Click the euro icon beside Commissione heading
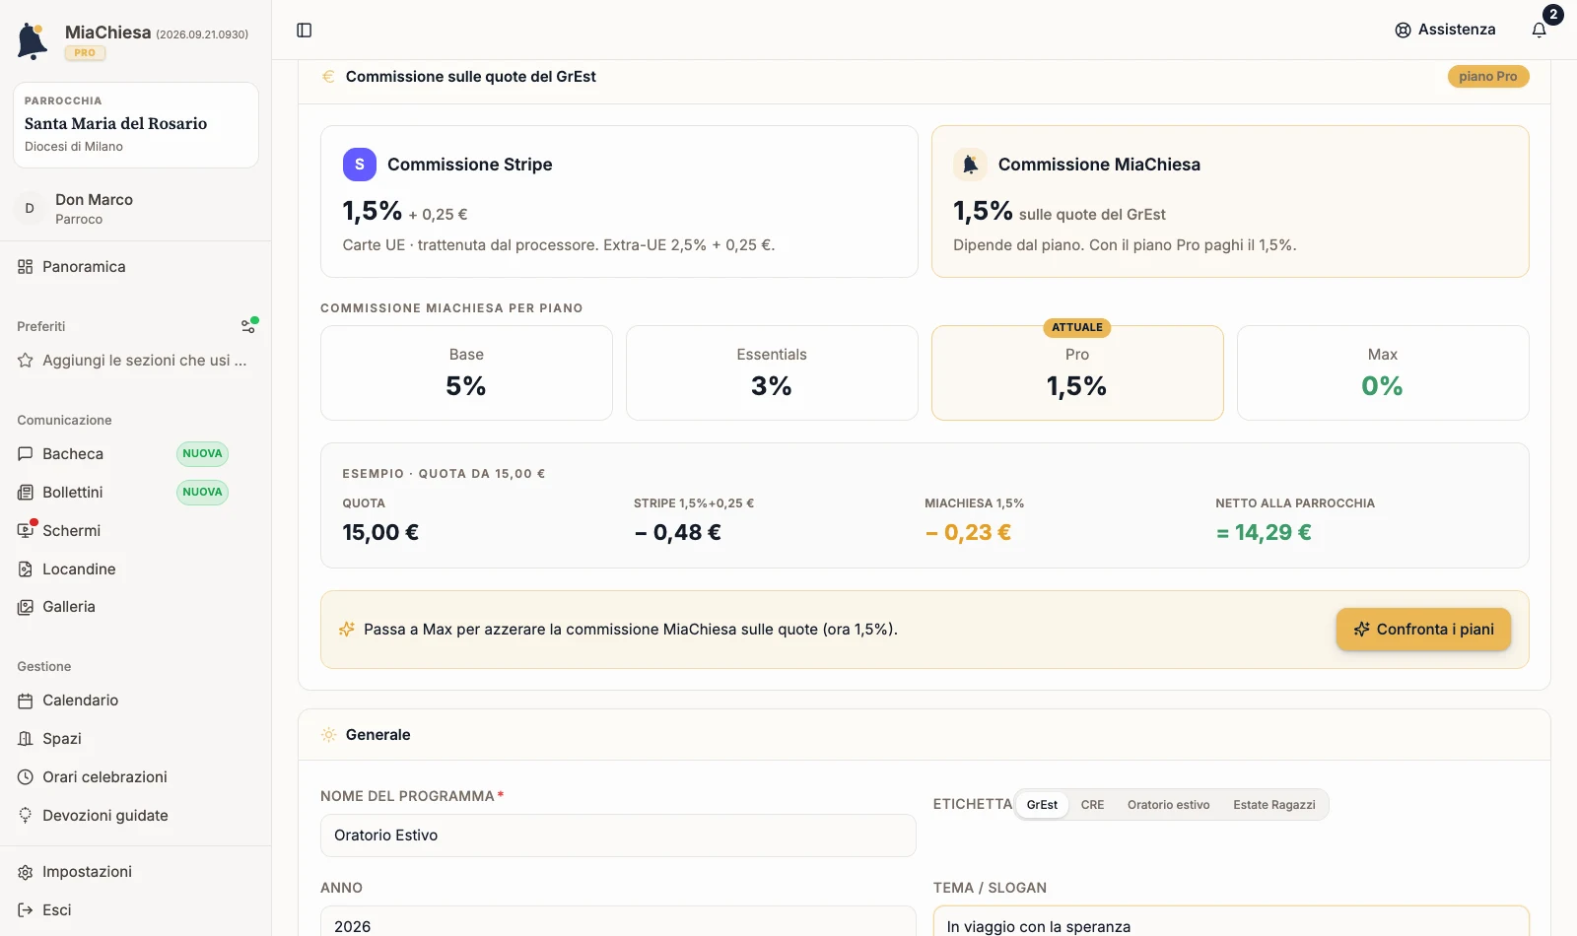The image size is (1577, 936). 328,77
